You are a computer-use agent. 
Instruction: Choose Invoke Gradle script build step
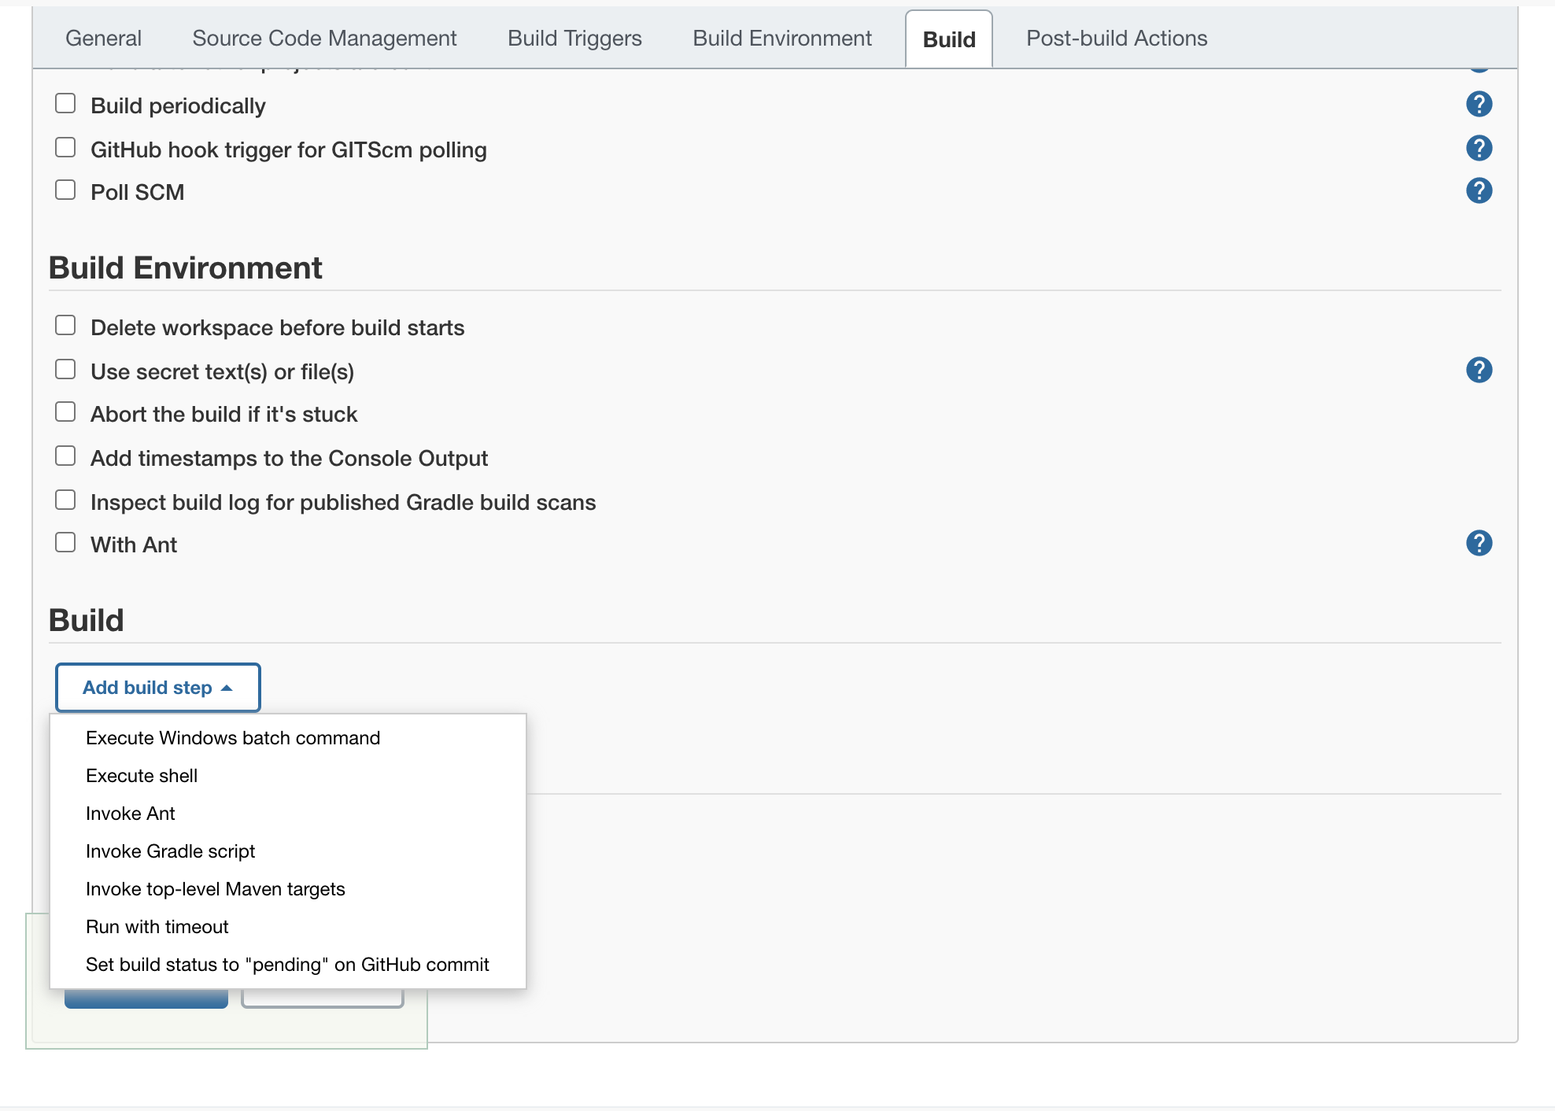(x=170, y=851)
